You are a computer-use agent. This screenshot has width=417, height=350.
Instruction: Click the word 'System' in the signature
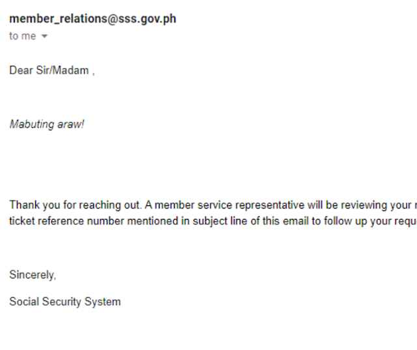pos(102,302)
